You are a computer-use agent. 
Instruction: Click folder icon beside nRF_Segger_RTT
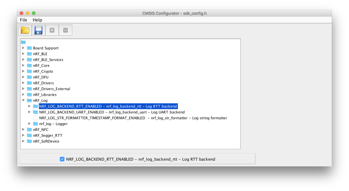coord(29,135)
